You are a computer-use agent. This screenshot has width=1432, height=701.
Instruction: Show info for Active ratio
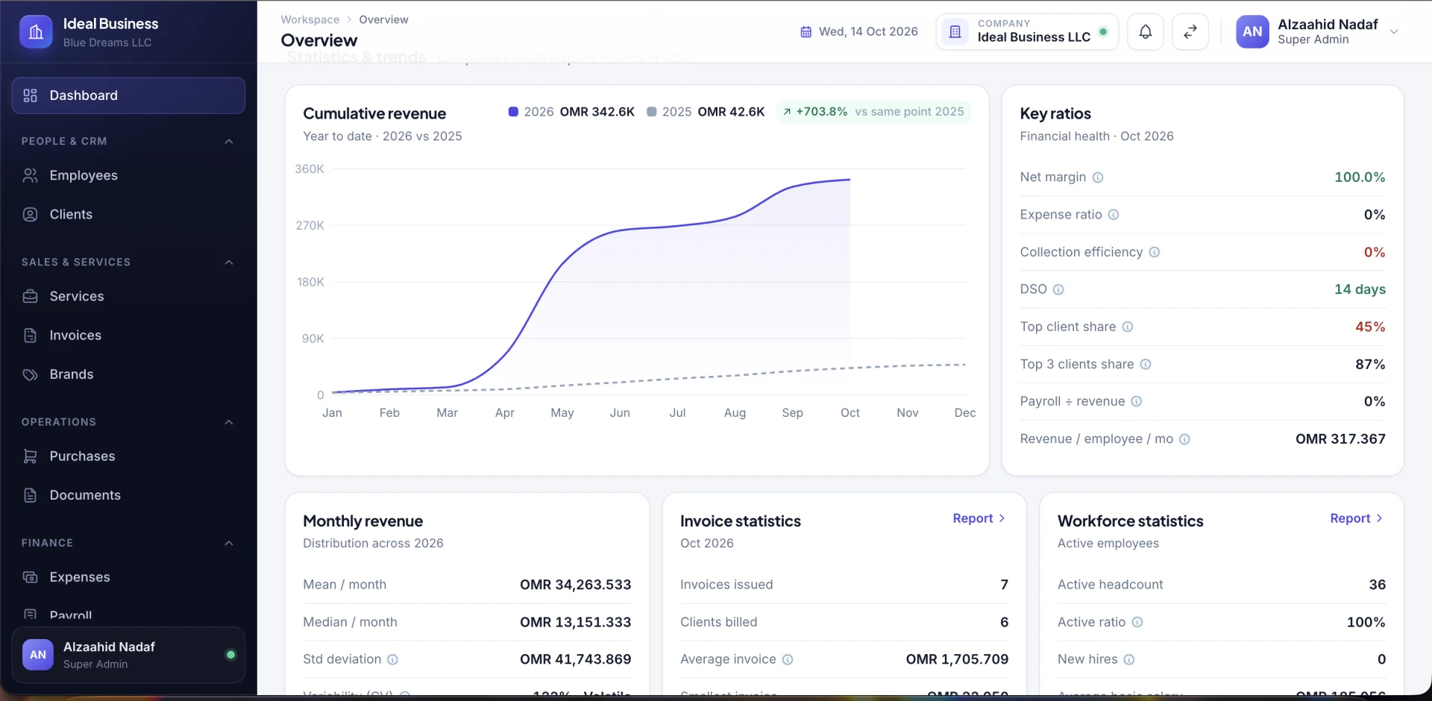tap(1137, 622)
